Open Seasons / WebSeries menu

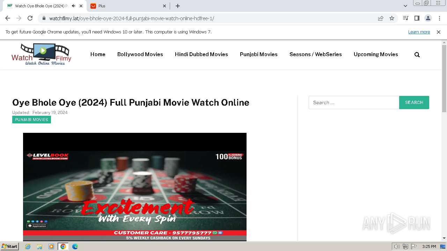(x=316, y=54)
